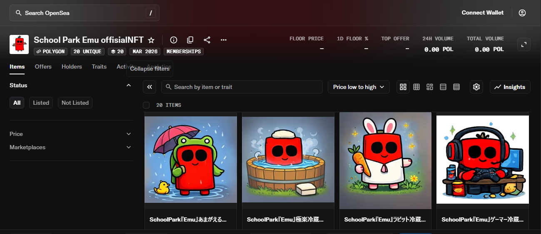This screenshot has width=541, height=234.
Task: Select the Listed status filter
Action: pos(41,103)
